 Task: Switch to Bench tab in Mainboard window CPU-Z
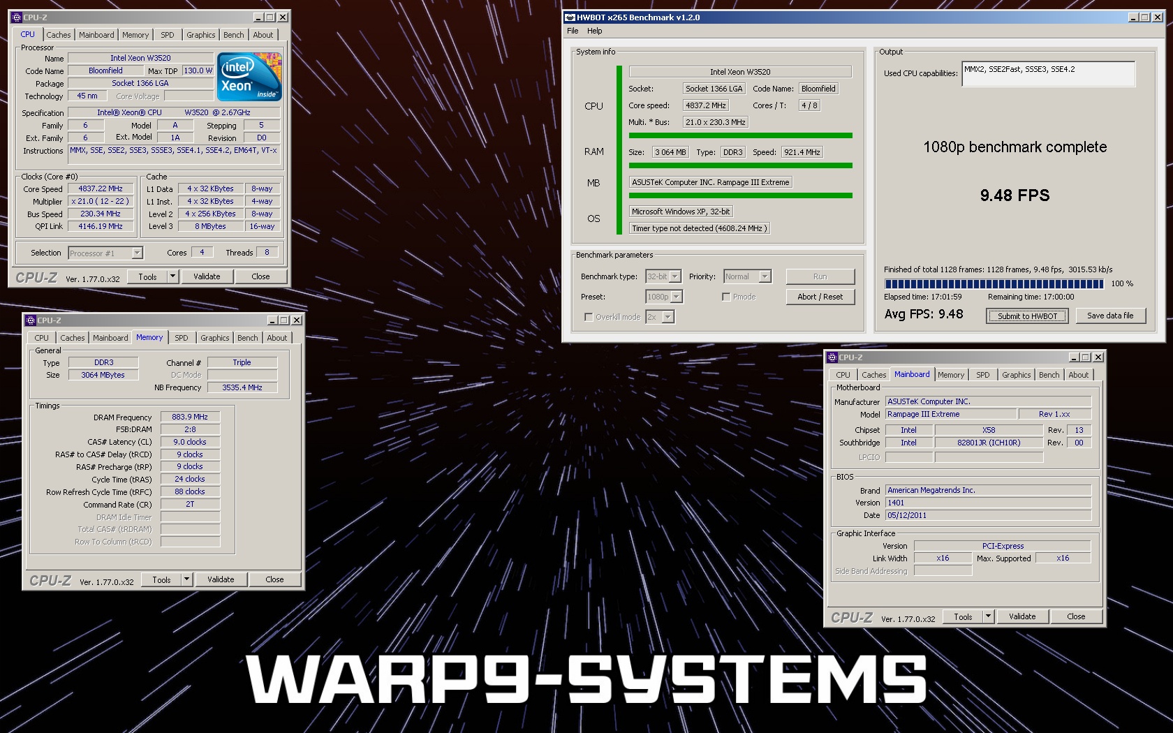coord(1049,375)
